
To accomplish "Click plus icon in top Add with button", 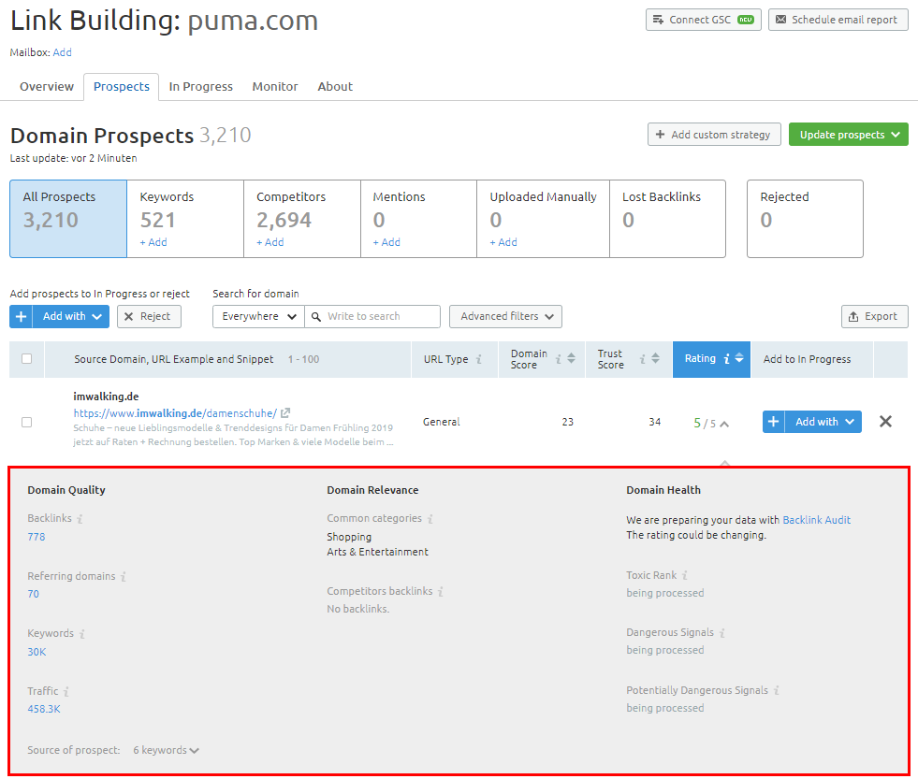I will tap(22, 317).
